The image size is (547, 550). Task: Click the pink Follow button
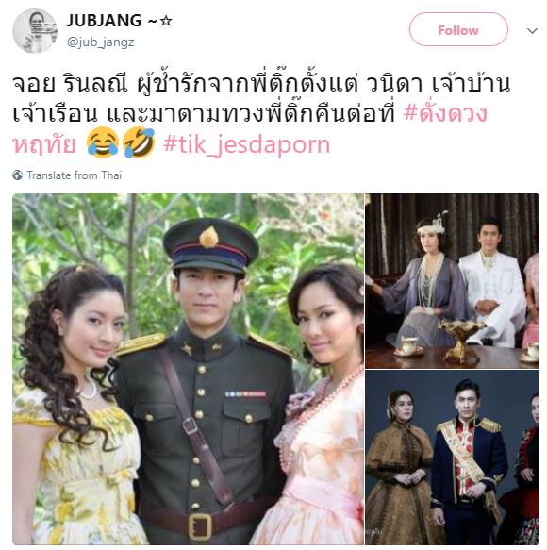click(458, 29)
